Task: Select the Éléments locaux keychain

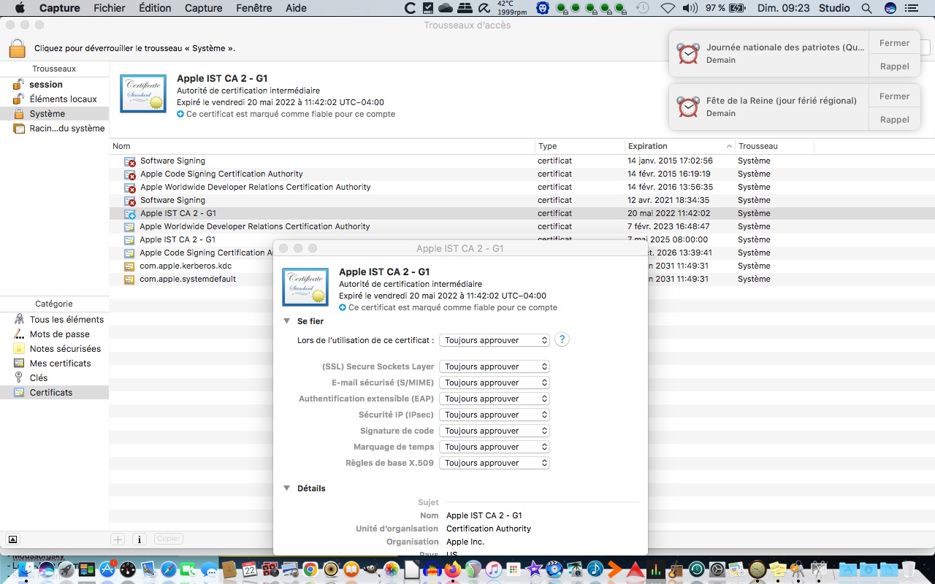Action: click(x=64, y=99)
